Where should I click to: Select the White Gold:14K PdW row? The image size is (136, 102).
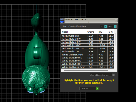[87, 67]
